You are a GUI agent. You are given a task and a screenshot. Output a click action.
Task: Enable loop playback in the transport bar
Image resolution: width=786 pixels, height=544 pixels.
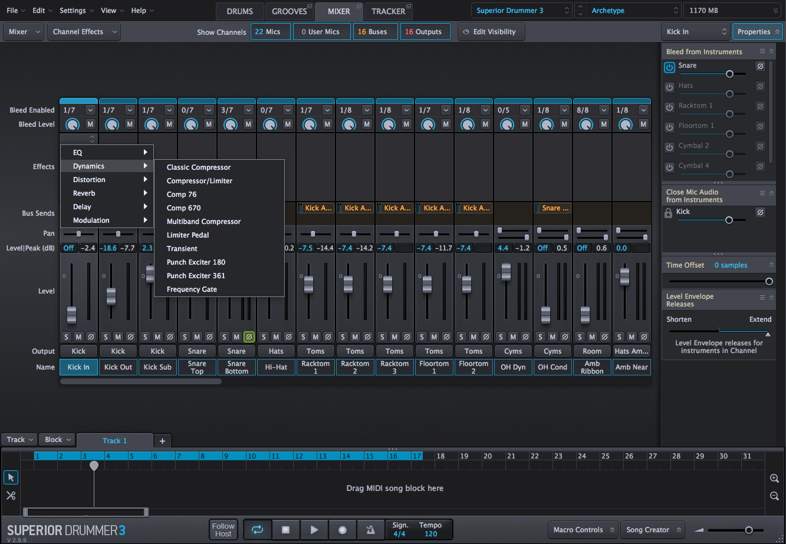click(x=257, y=529)
